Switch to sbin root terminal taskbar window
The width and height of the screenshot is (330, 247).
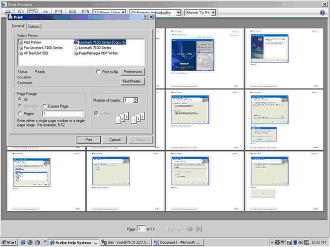coord(126,242)
